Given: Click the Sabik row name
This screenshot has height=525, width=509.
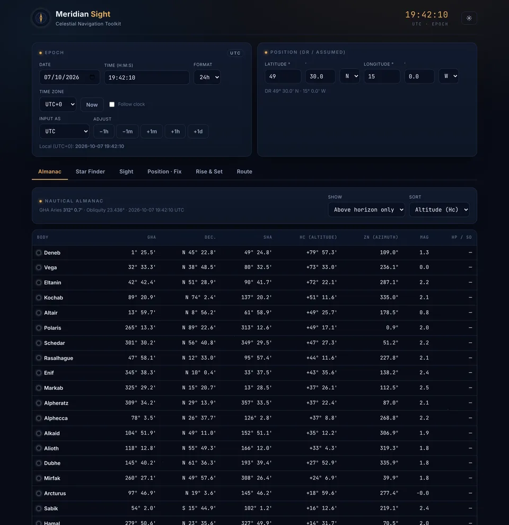Looking at the screenshot, I should (x=51, y=508).
